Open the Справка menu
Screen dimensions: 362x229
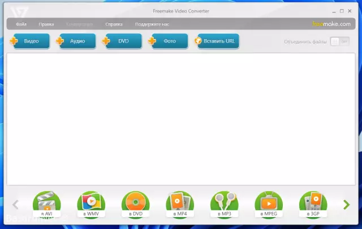pos(114,24)
